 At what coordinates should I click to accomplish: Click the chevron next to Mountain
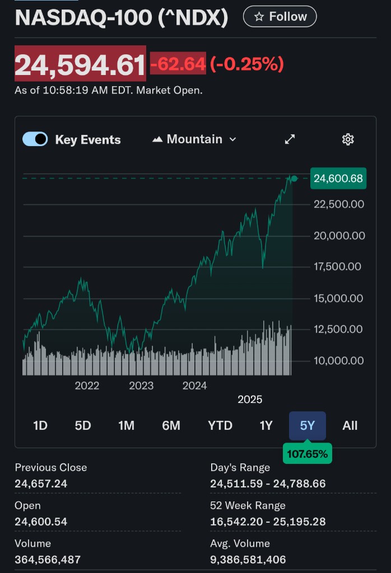coord(233,139)
